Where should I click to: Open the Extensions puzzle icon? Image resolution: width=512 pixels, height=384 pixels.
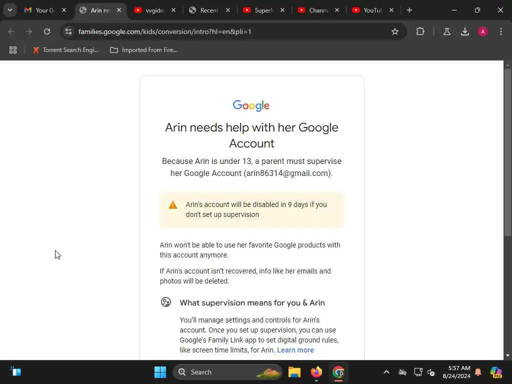click(420, 31)
